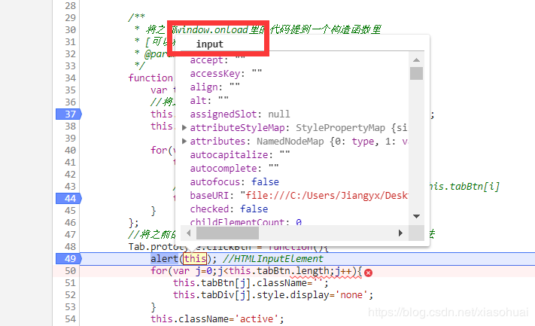Click the 'childElementCount' property

[x=237, y=222]
